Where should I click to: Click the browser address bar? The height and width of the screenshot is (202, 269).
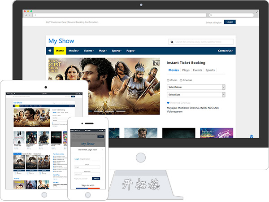click(x=120, y=15)
